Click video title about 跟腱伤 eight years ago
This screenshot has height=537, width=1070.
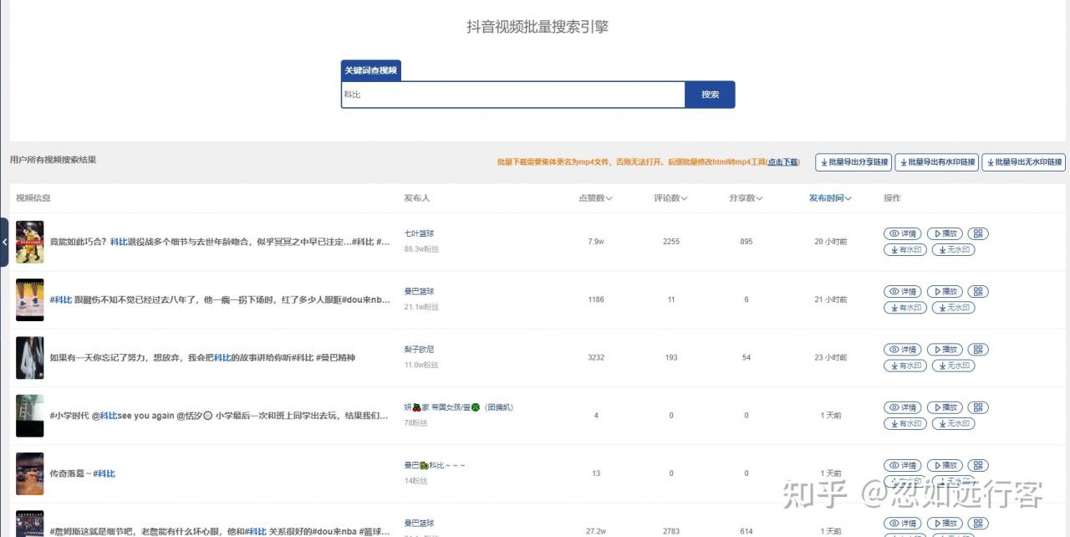click(x=220, y=299)
